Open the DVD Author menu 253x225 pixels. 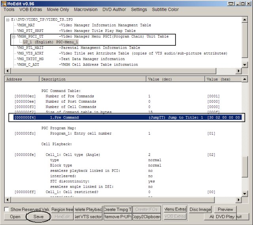(x=114, y=9)
